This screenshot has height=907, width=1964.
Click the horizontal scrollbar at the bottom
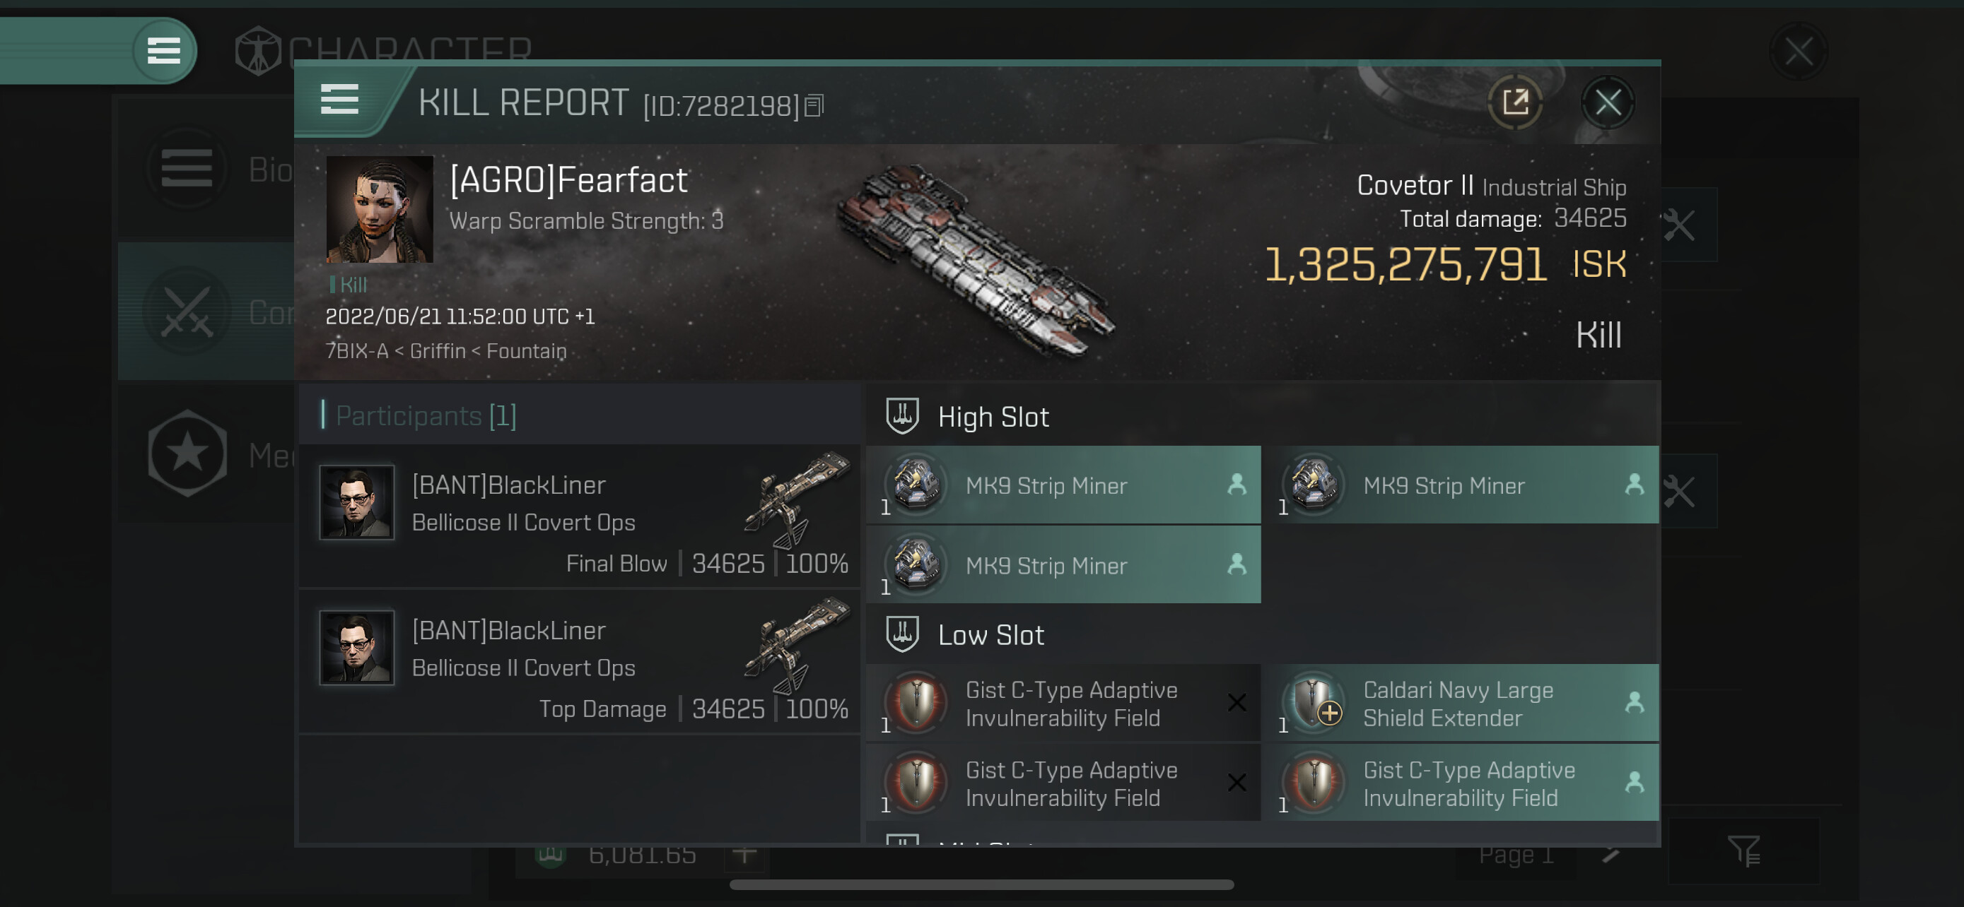[x=981, y=885]
